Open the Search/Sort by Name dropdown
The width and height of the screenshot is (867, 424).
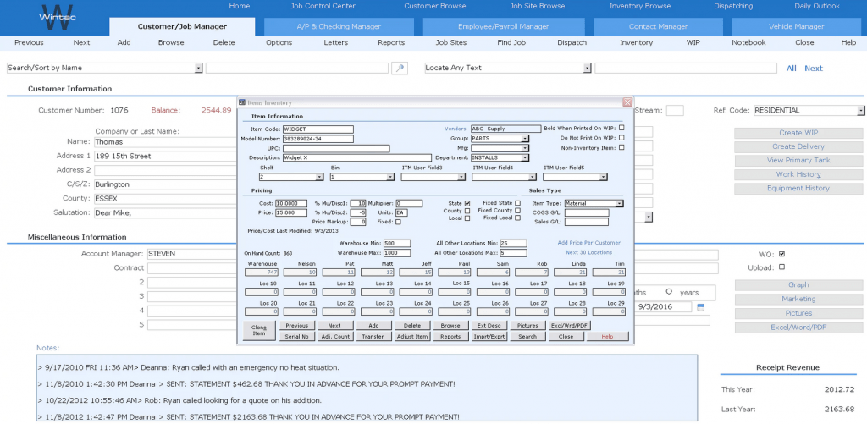coord(198,68)
